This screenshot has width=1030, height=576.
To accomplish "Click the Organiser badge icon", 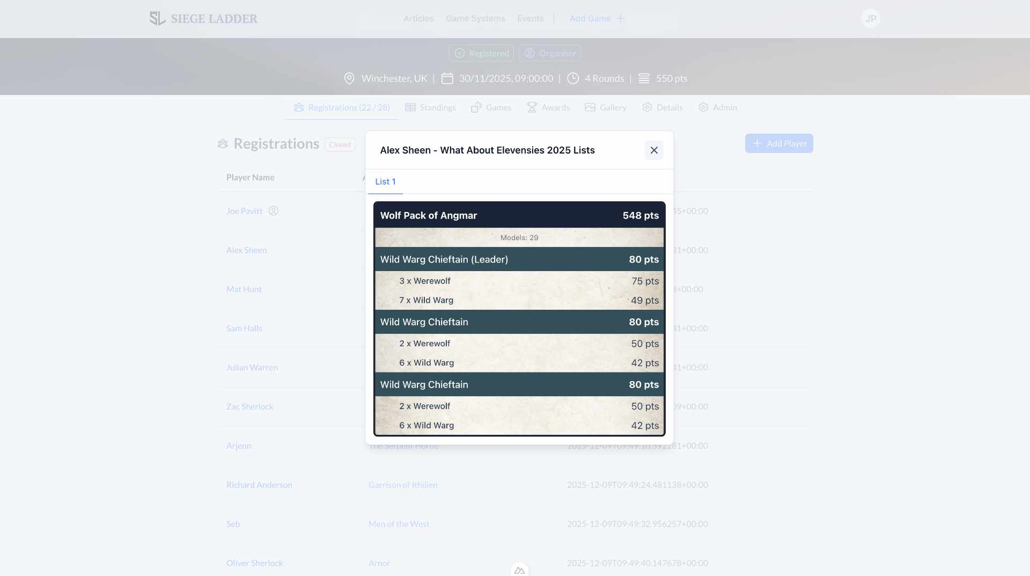I will click(529, 53).
